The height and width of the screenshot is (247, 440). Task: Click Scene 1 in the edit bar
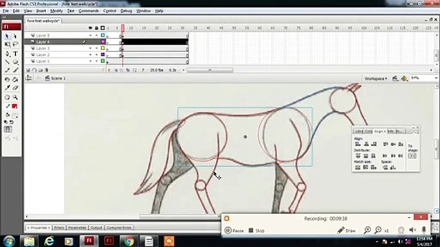[x=55, y=78]
